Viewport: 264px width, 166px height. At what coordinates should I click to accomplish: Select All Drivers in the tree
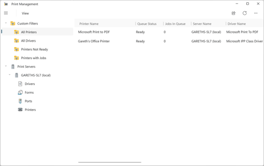tap(28, 41)
